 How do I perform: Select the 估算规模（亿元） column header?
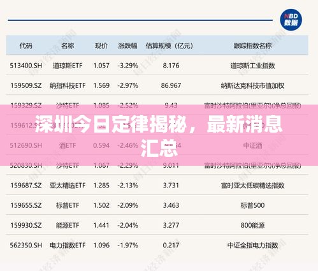pos(170,45)
